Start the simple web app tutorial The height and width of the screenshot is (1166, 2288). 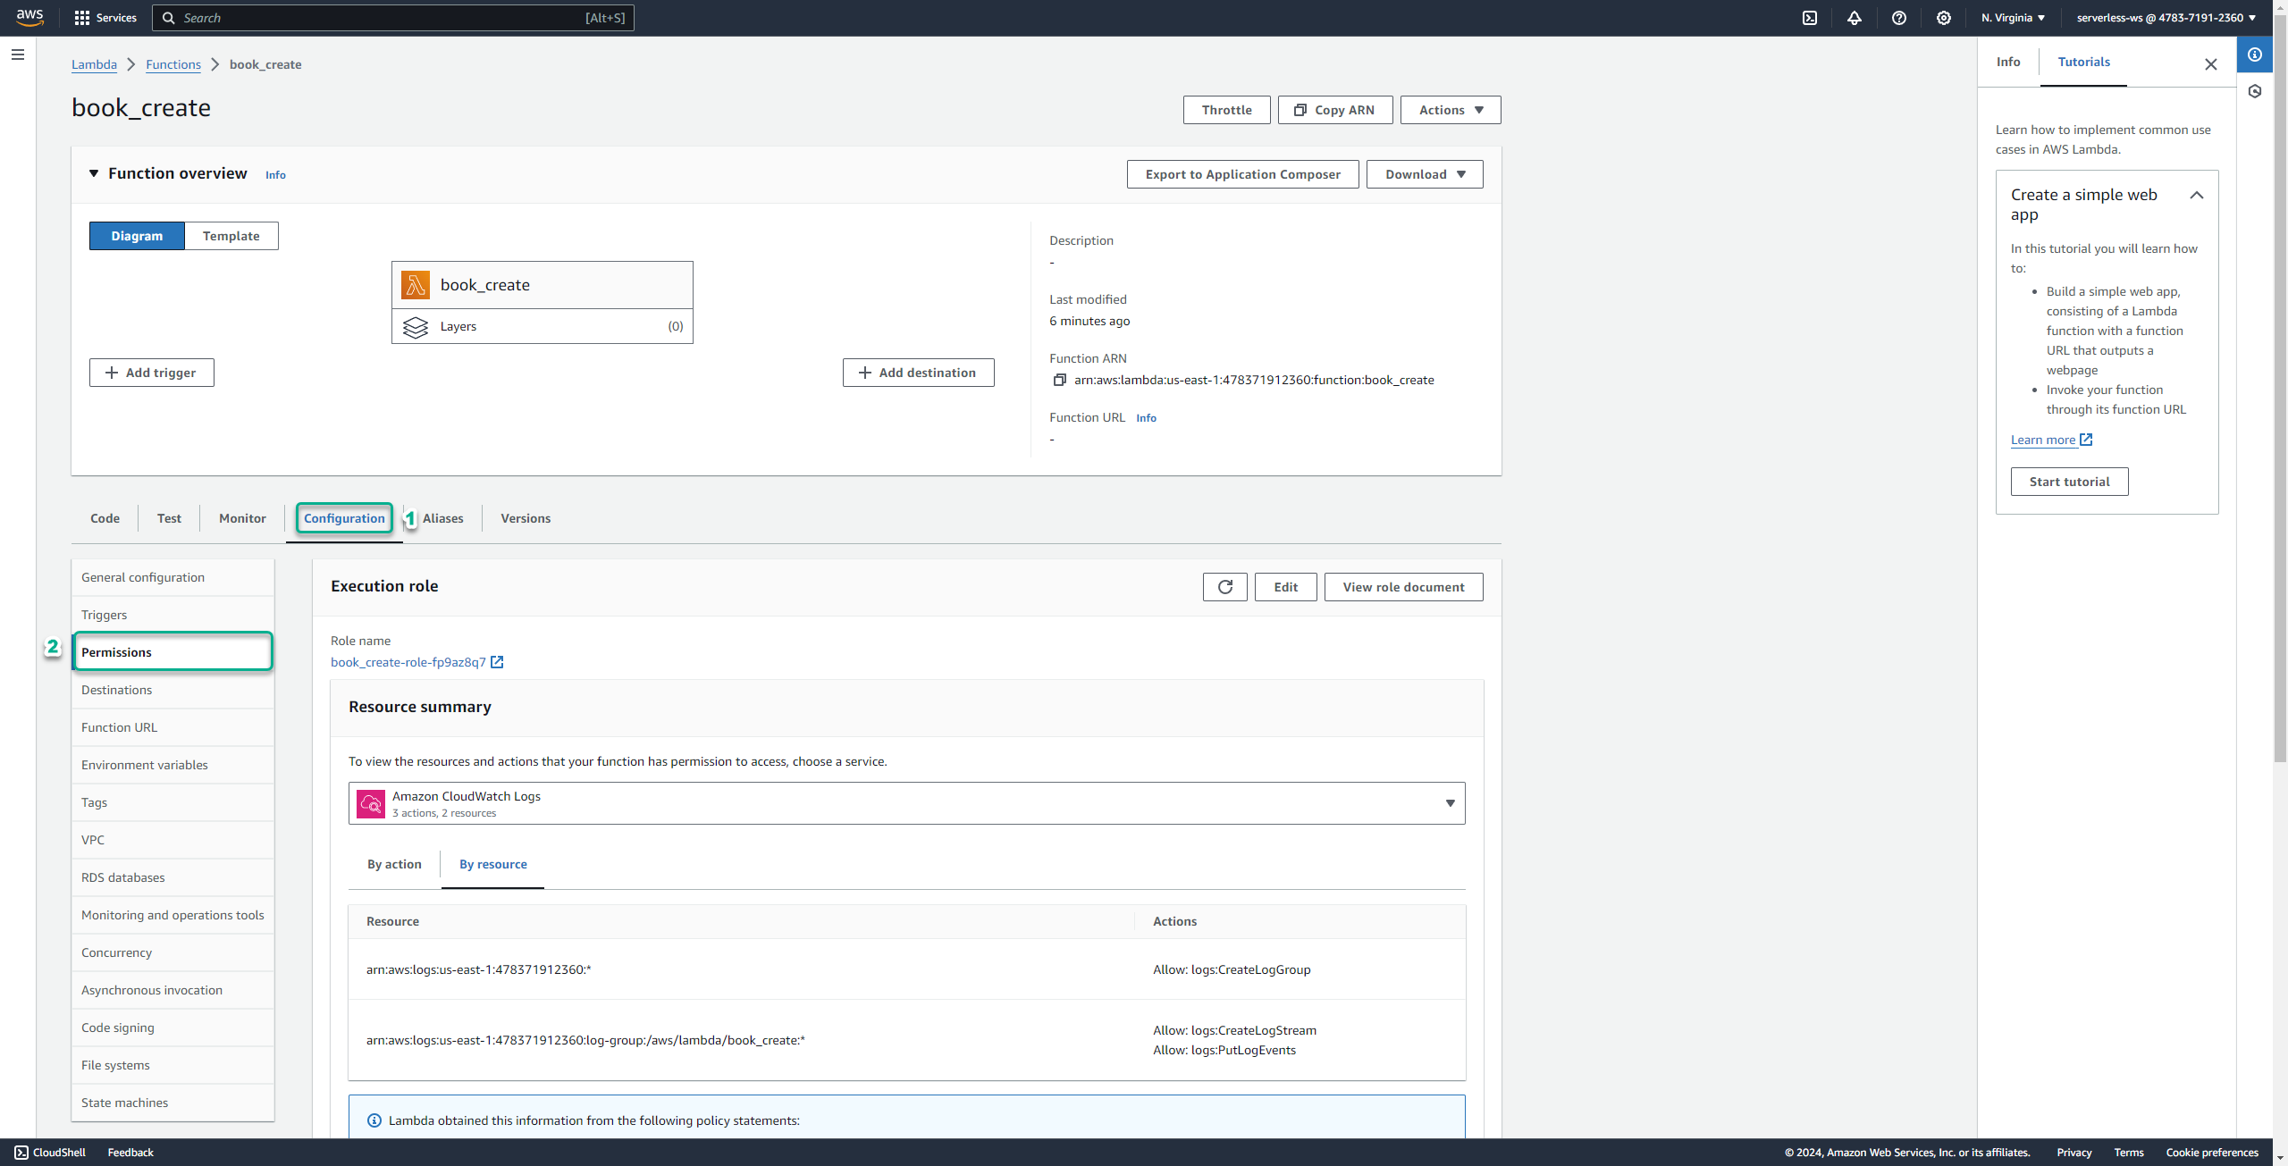2069,482
